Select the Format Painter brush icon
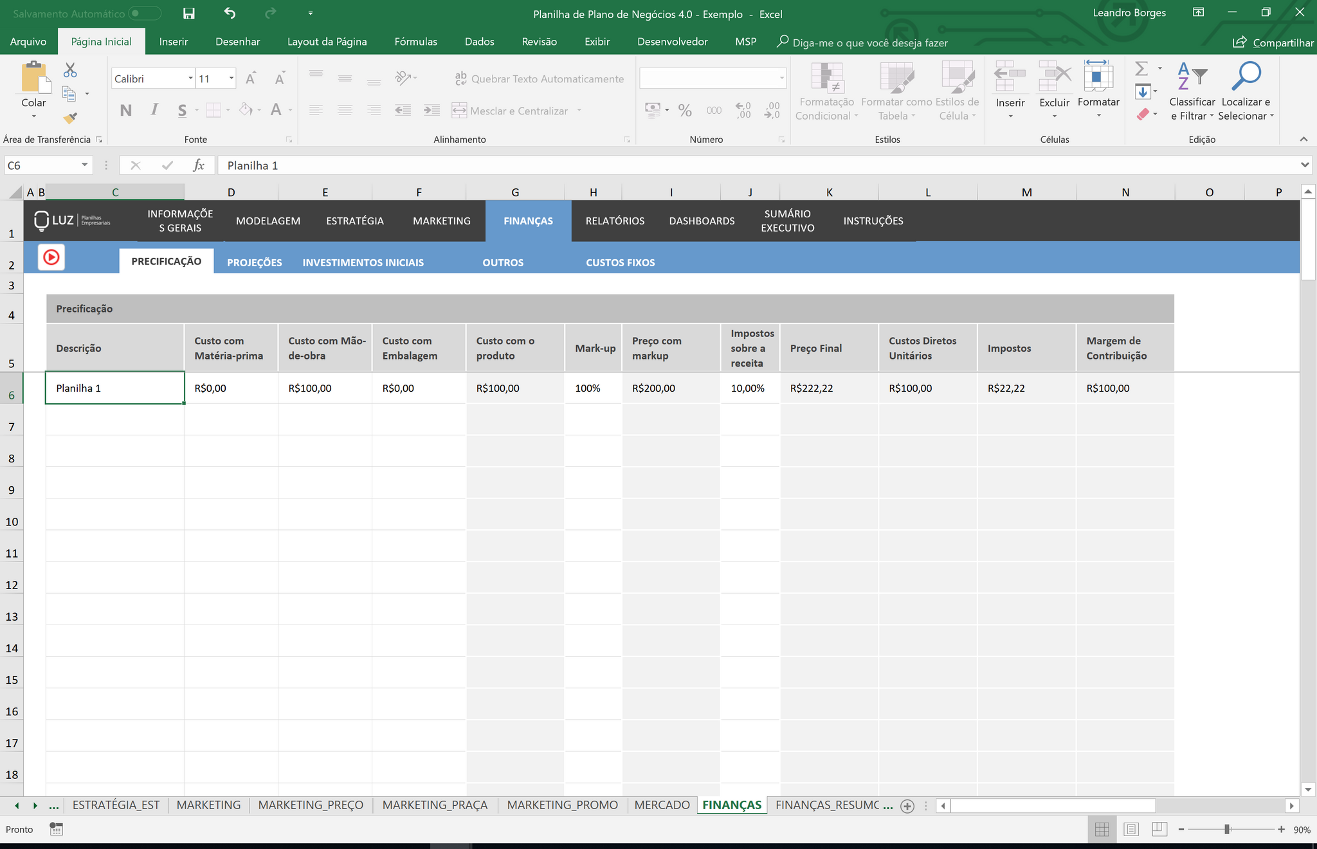This screenshot has width=1317, height=849. tap(70, 118)
